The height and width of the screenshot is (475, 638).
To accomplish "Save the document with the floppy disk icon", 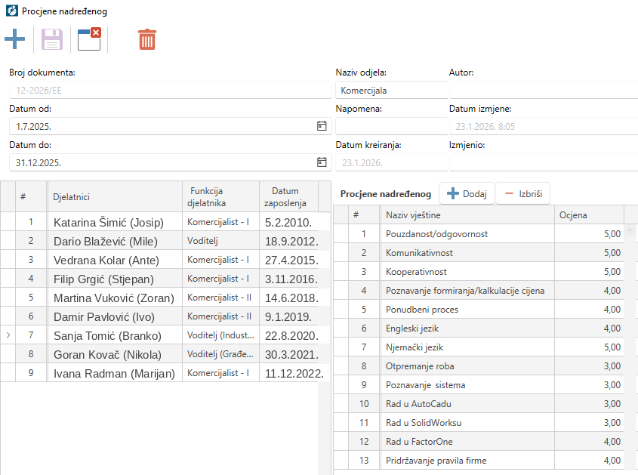I will click(x=52, y=39).
